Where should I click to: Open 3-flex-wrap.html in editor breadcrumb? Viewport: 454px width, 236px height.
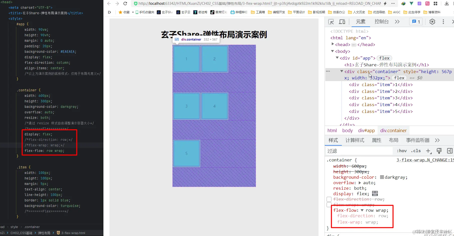71,233
